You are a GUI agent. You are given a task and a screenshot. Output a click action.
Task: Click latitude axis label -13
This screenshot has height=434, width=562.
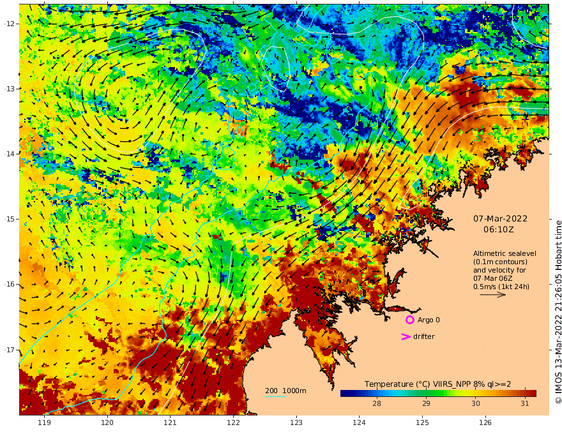tap(8, 89)
